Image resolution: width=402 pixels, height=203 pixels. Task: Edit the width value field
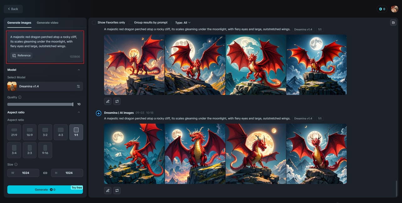click(x=23, y=173)
